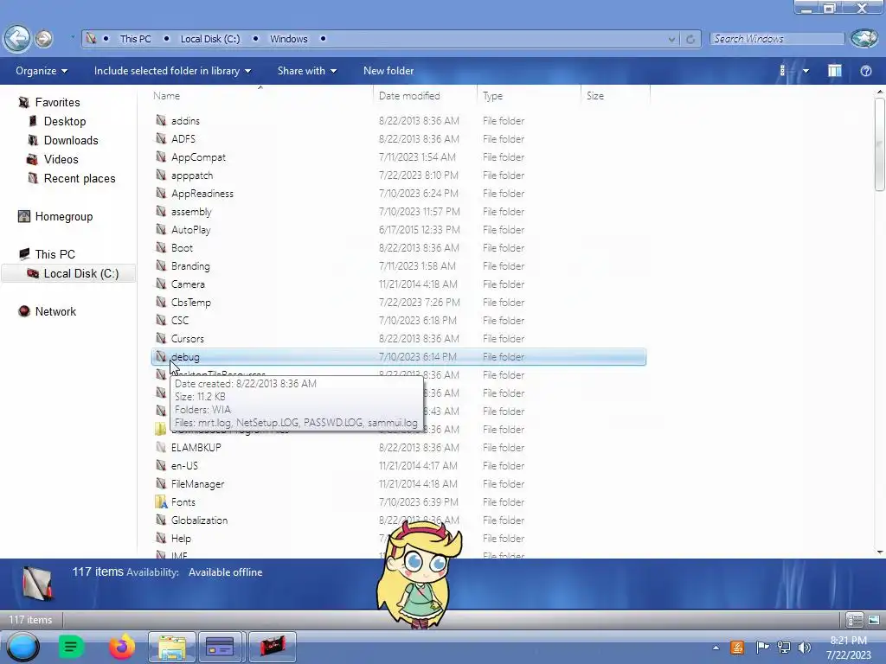Show hidden tray icons arrow
The height and width of the screenshot is (664, 886).
(716, 648)
